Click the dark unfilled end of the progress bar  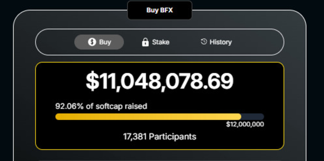[252, 117]
